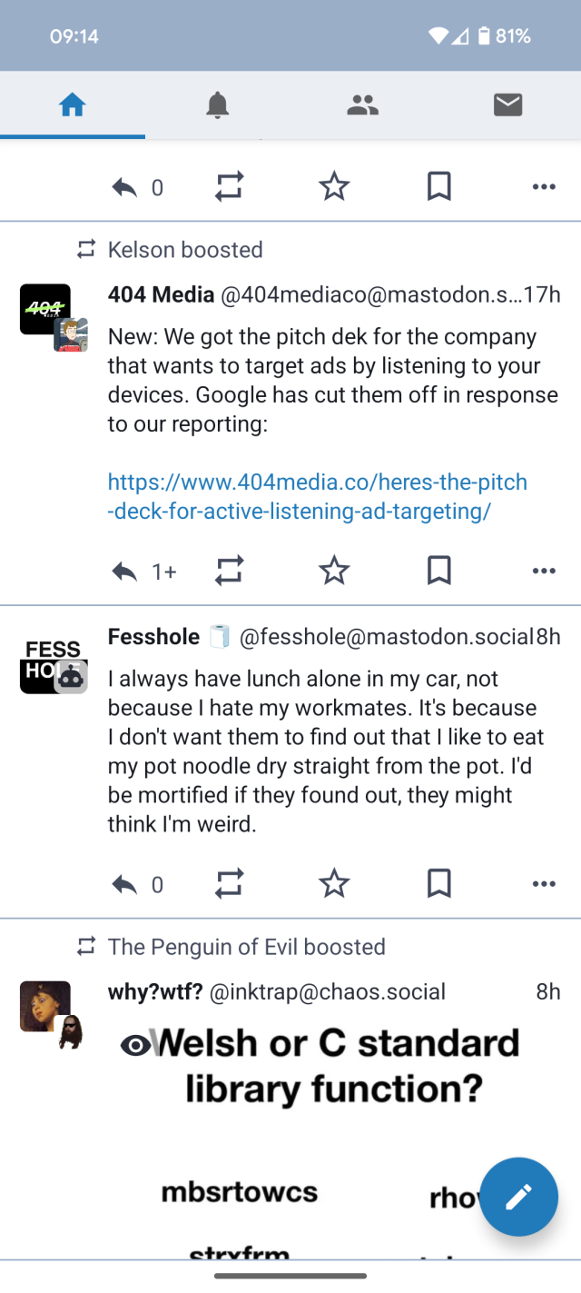Open the compose post pencil button
The image size is (581, 1293).
[x=518, y=1197]
